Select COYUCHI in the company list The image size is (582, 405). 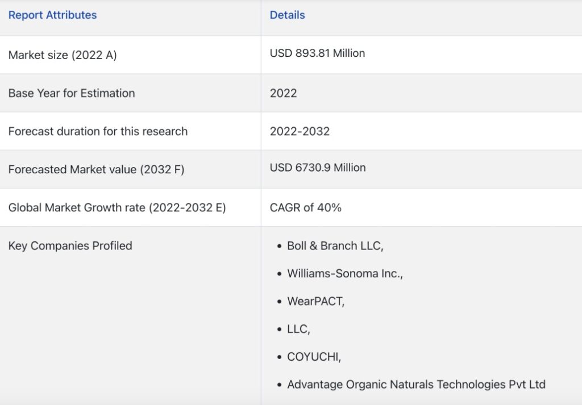click(x=314, y=357)
